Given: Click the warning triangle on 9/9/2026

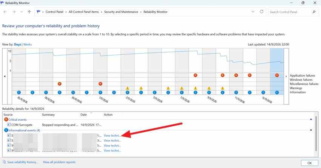Looking at the screenshot, I should pyautogui.click(x=209, y=88).
